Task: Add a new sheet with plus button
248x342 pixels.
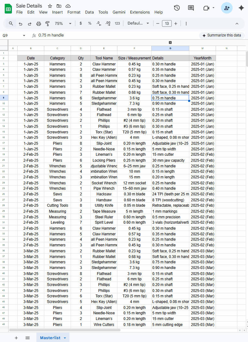Action: pos(16,338)
